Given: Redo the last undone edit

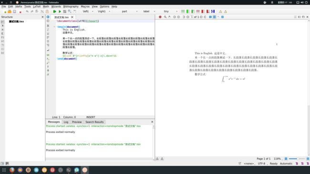Looking at the screenshot, I should point(32,11).
